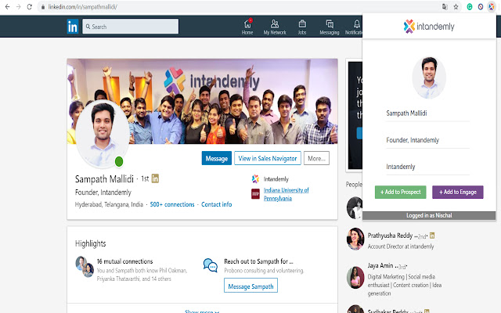Viewport: 501px width, 313px height.
Task: Click Founder, Intandemly headline on profile
Action: pyautogui.click(x=103, y=192)
